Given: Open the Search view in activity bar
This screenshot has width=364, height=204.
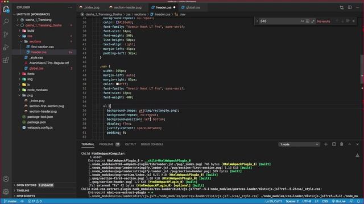Looking at the screenshot, I should (x=6, y=22).
